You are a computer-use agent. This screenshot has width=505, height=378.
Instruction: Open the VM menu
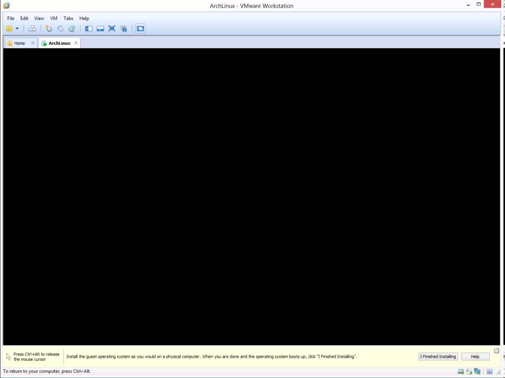click(x=54, y=18)
